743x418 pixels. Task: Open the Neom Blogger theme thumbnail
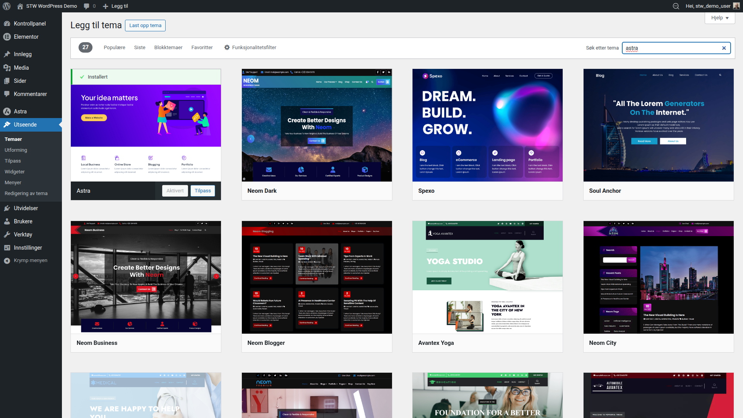click(x=317, y=277)
